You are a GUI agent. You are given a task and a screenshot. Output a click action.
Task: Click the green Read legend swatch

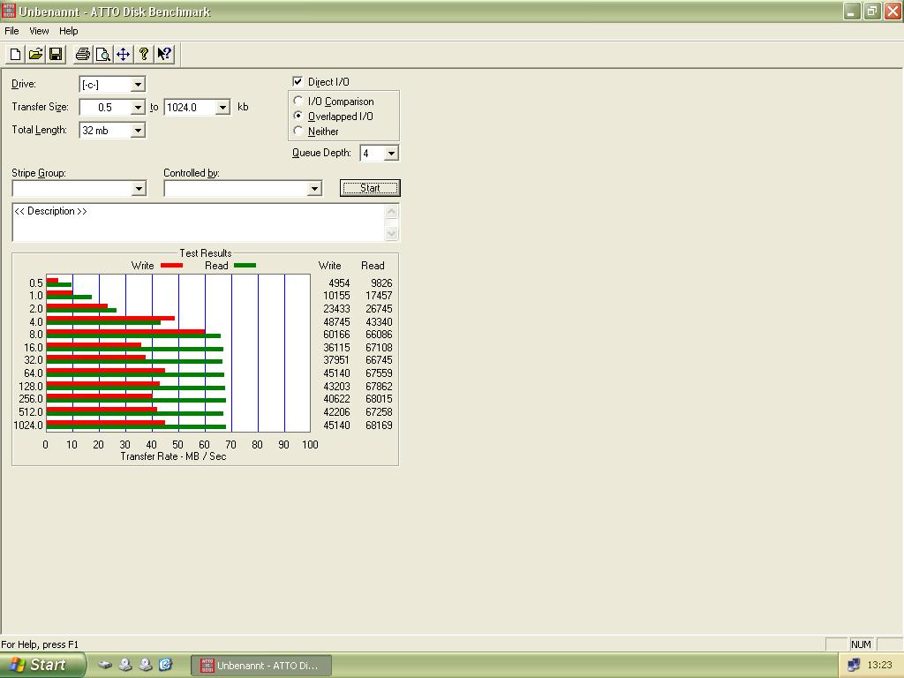coord(245,266)
